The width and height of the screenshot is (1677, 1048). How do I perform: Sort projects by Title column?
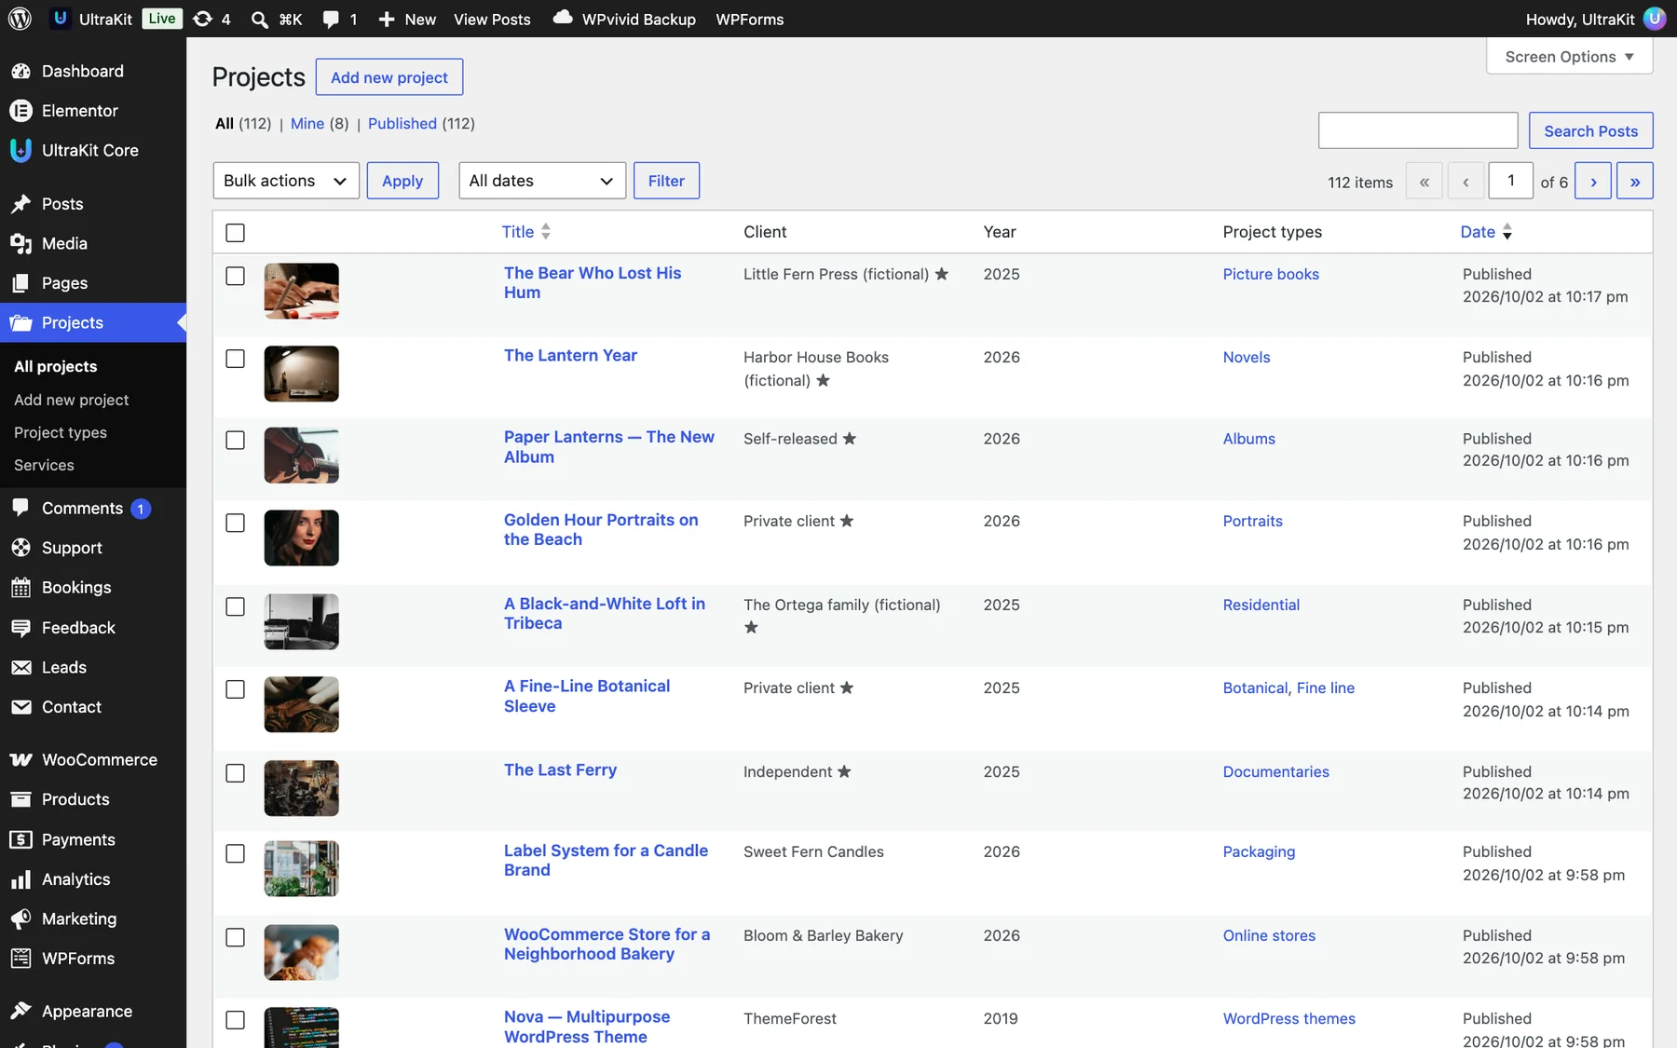click(526, 232)
